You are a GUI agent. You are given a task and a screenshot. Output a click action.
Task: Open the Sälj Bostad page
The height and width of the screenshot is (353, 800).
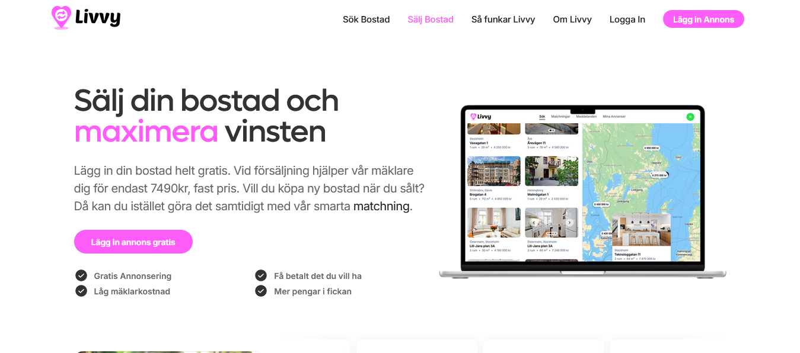pos(431,20)
